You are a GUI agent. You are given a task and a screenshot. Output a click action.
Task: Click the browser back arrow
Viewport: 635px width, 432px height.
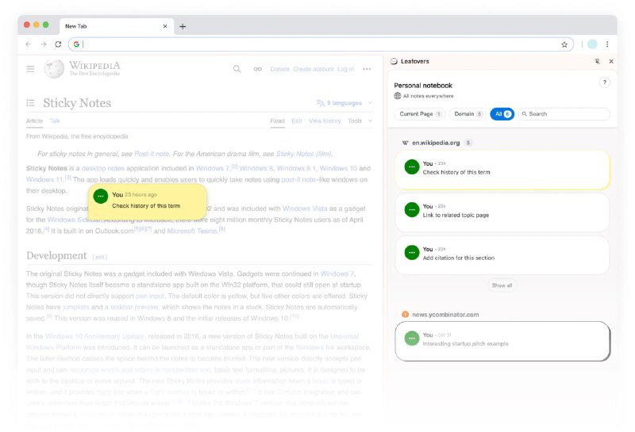pyautogui.click(x=29, y=44)
